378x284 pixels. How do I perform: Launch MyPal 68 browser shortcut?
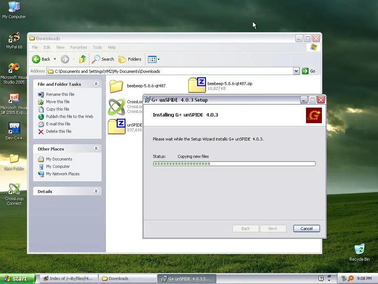click(14, 41)
